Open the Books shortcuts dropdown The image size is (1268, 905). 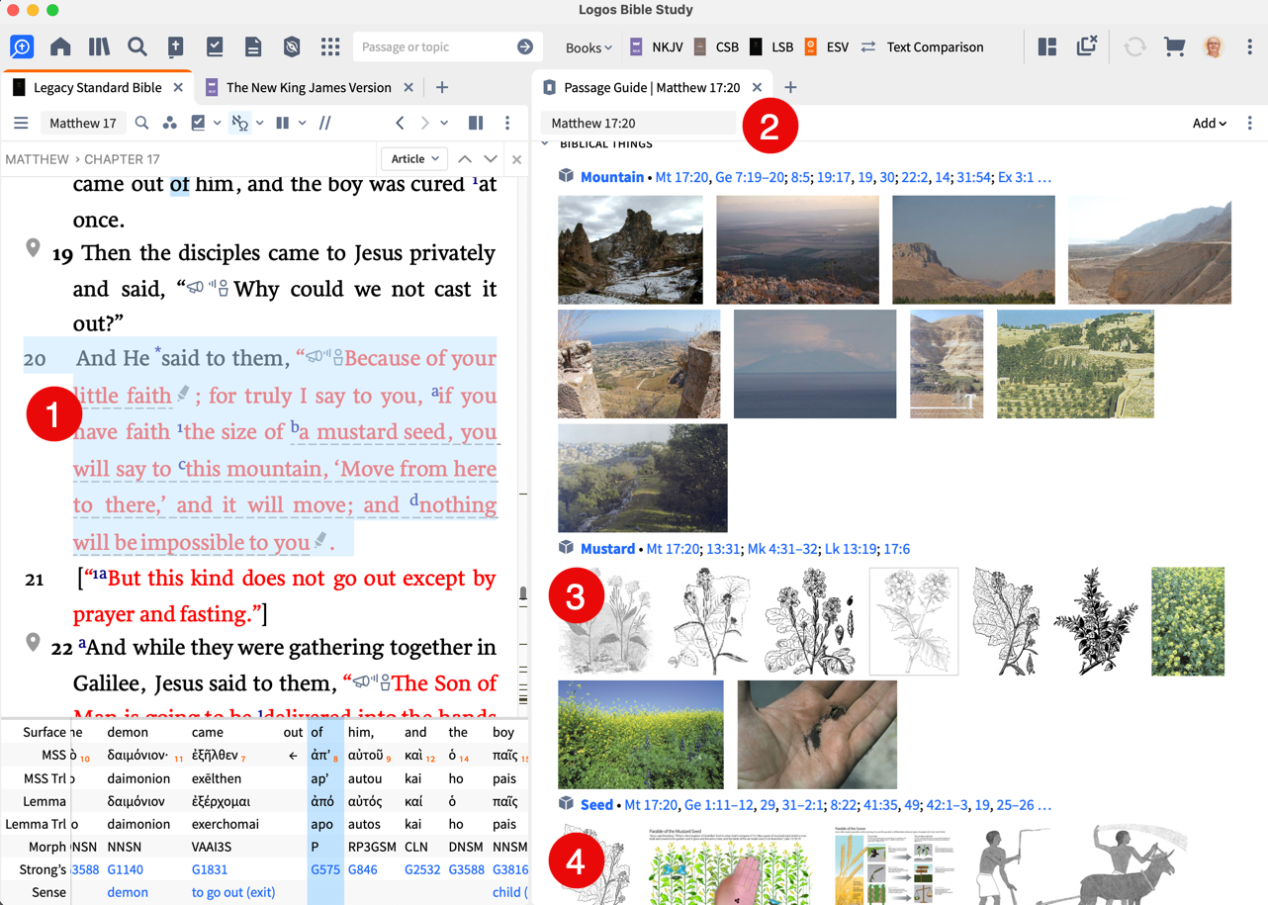click(x=589, y=47)
